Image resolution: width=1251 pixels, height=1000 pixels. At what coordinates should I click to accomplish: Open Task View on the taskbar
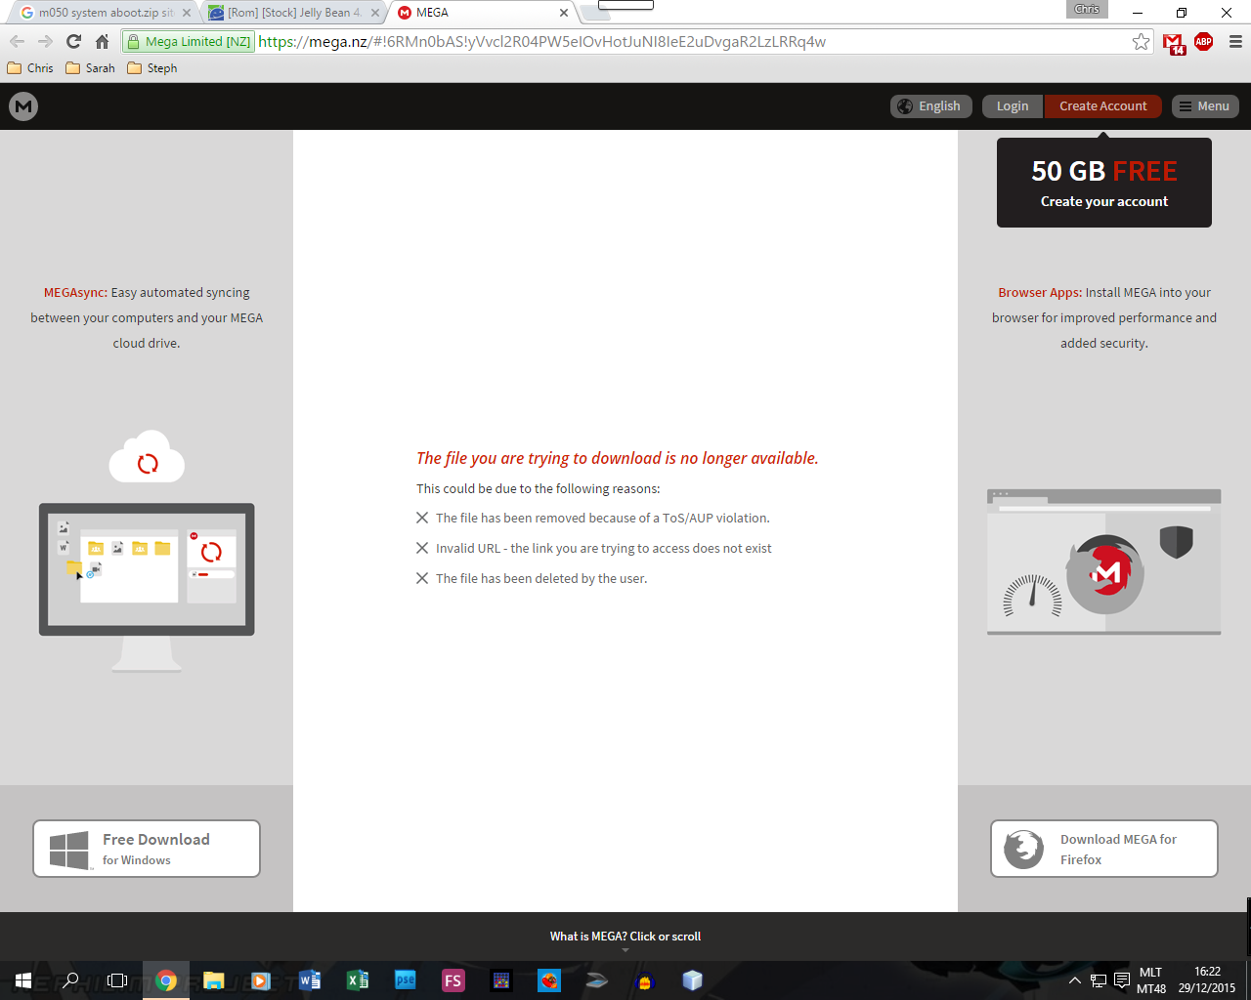pos(117,980)
